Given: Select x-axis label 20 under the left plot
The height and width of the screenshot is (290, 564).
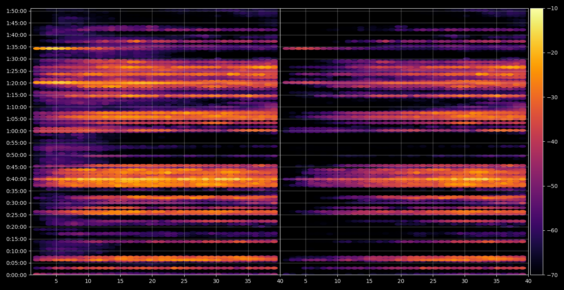Looking at the screenshot, I should (152, 281).
